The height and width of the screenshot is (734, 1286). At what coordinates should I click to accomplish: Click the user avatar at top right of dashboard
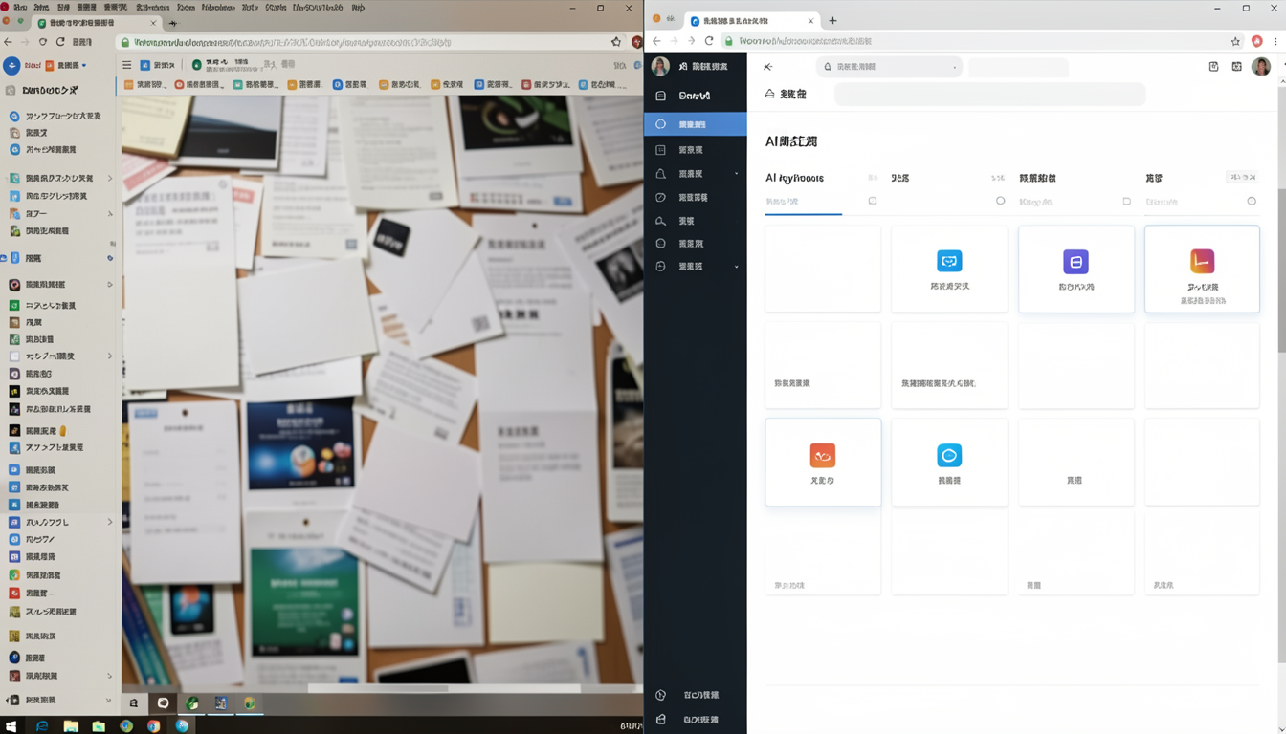point(1261,67)
